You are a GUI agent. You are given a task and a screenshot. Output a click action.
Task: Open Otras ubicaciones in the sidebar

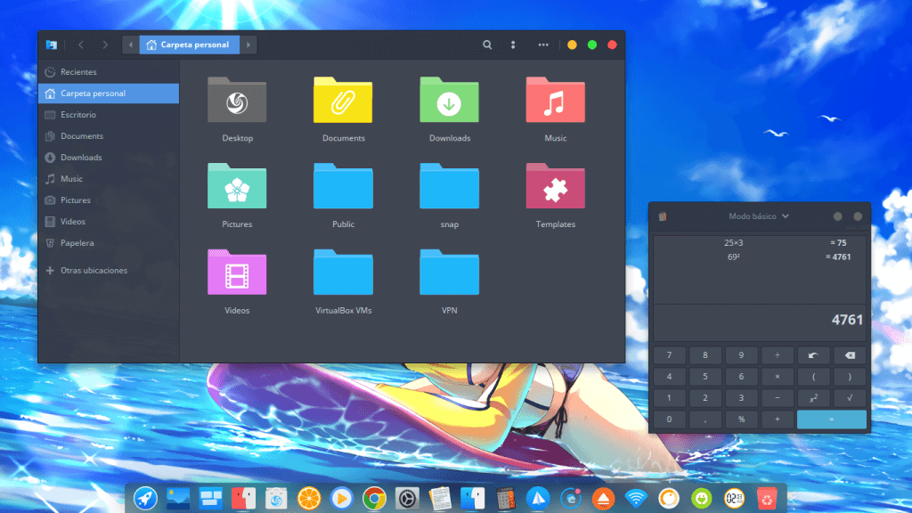[x=108, y=271]
